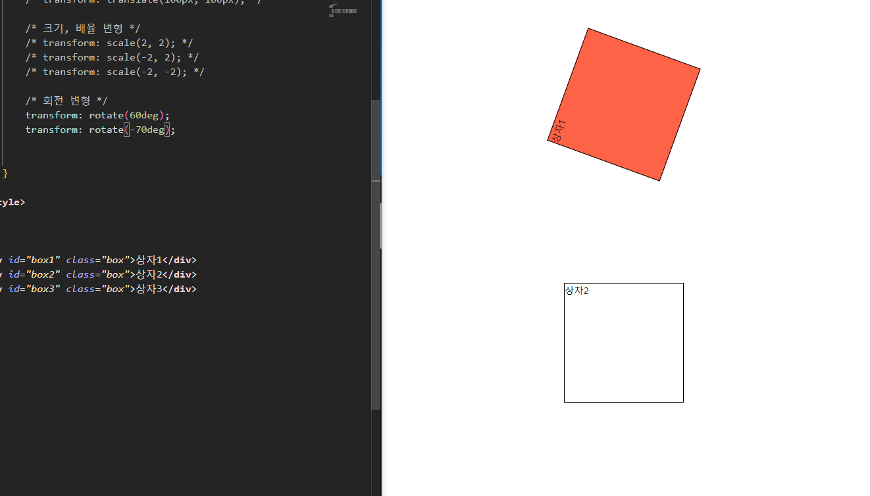Image resolution: width=870 pixels, height=496 pixels.
Task: Click the box1 div line 상자1
Action: [98, 260]
